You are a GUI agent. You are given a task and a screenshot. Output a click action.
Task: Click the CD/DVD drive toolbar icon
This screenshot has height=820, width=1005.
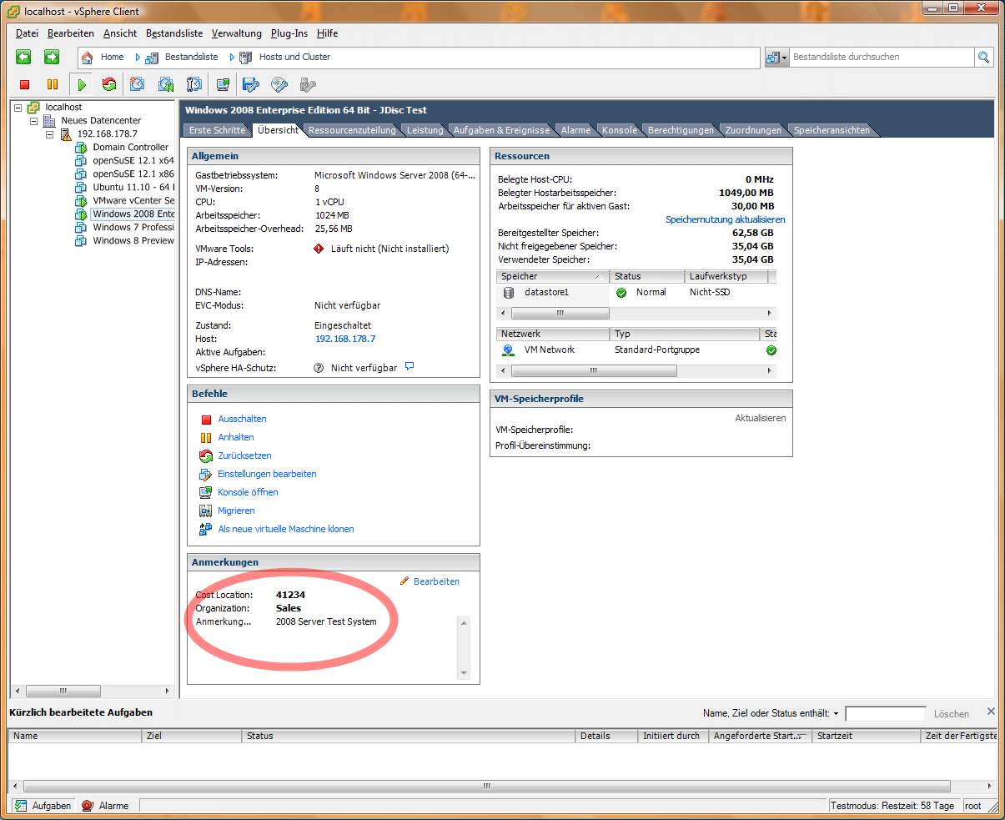pyautogui.click(x=279, y=84)
